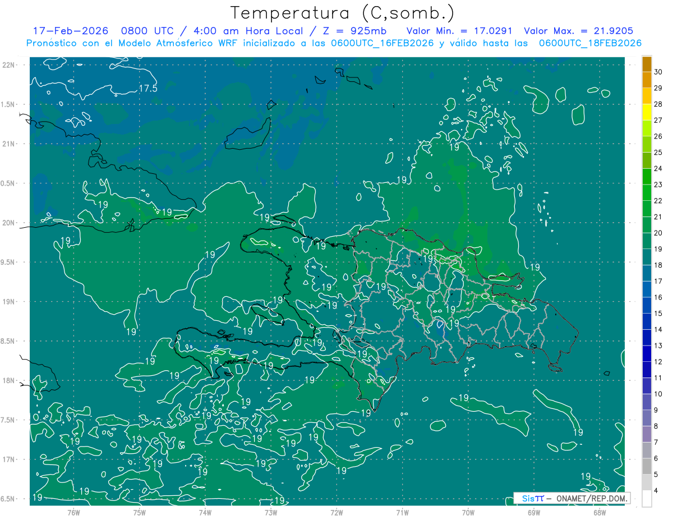Click the '4' value on the color scale
Screen dimensions: 673x520
click(656, 491)
